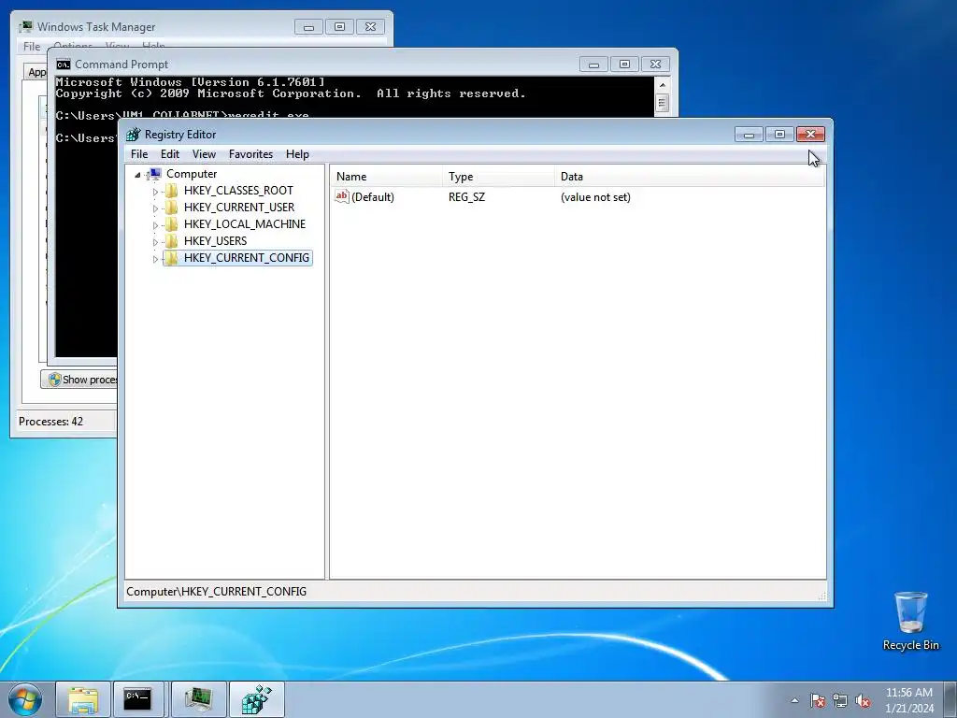Sort by the Name column header
Screen dimensions: 957x718
tap(387, 177)
